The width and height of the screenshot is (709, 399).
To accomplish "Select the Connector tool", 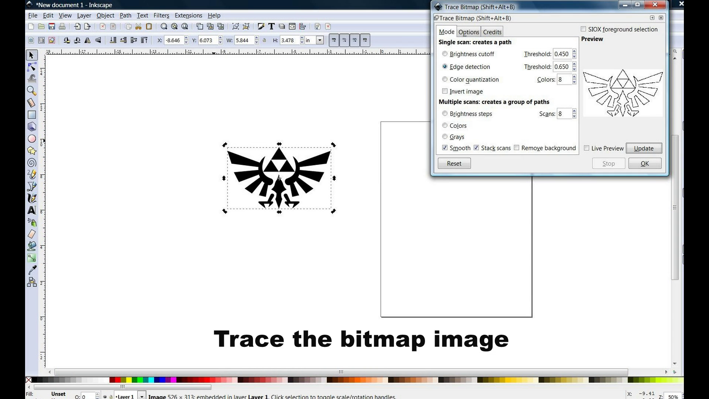I will [x=32, y=282].
